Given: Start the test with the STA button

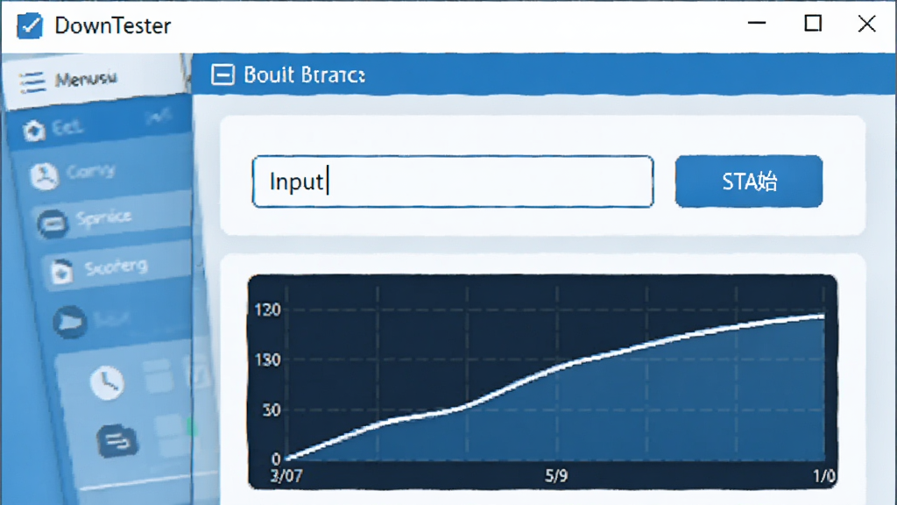Looking at the screenshot, I should (749, 181).
